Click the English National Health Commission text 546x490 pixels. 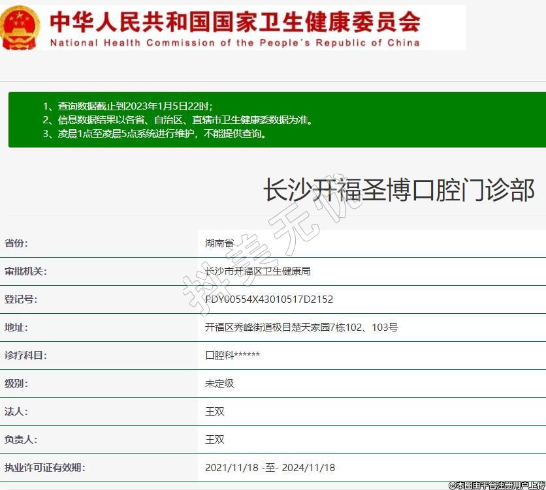pos(234,43)
